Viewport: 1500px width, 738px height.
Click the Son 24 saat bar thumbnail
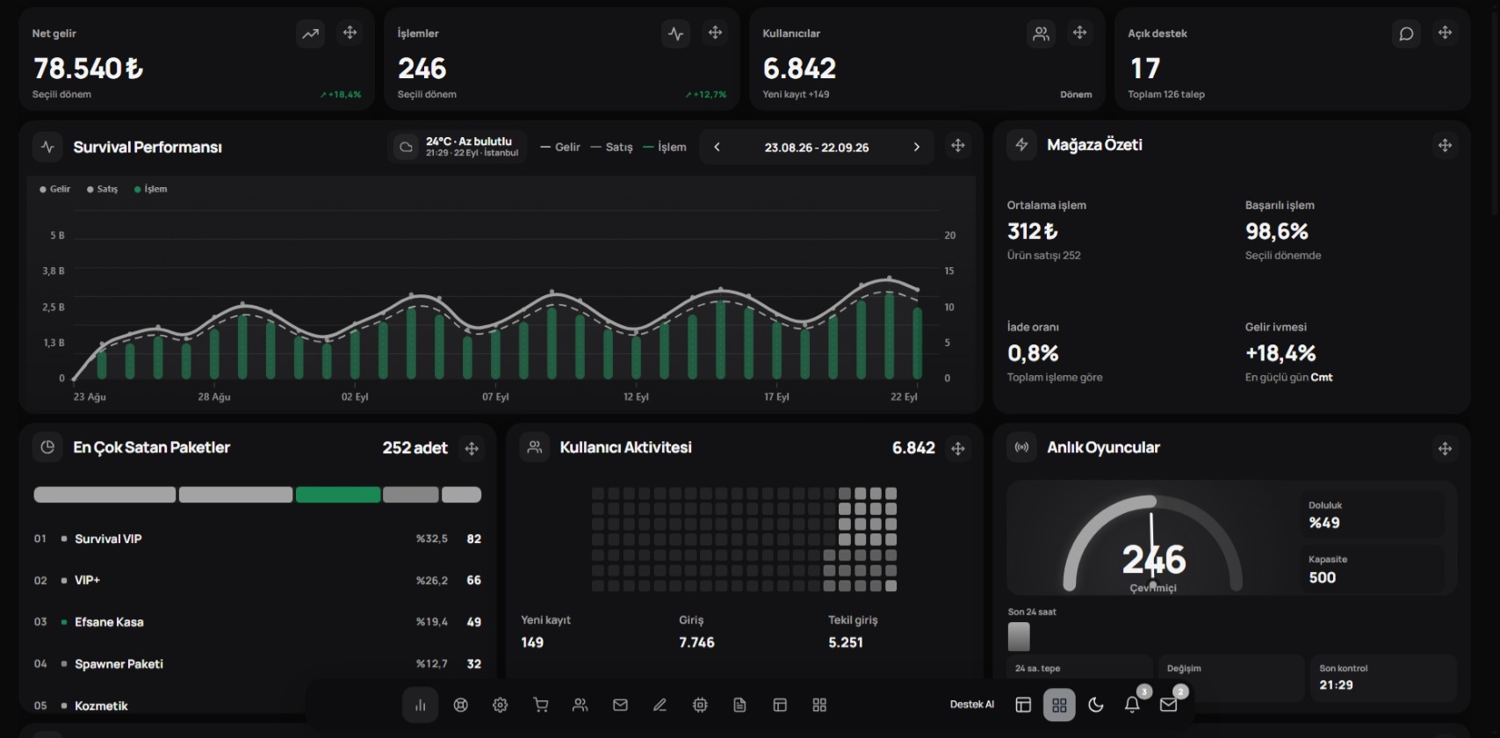click(1019, 636)
